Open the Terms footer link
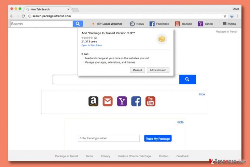 [x=89, y=156]
